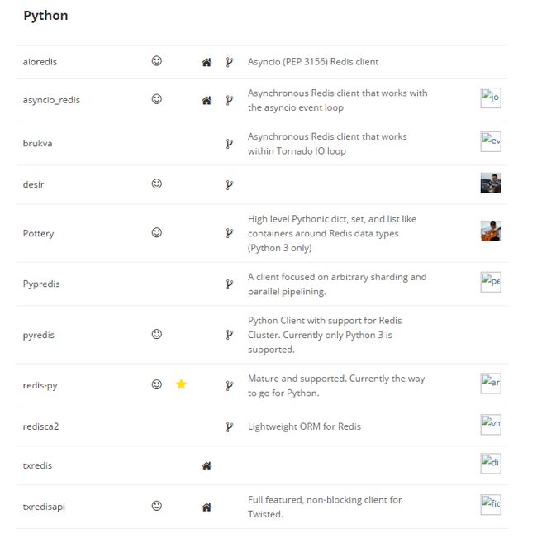Open the homepage icon for aioredis
The width and height of the screenshot is (537, 548).
tap(207, 62)
